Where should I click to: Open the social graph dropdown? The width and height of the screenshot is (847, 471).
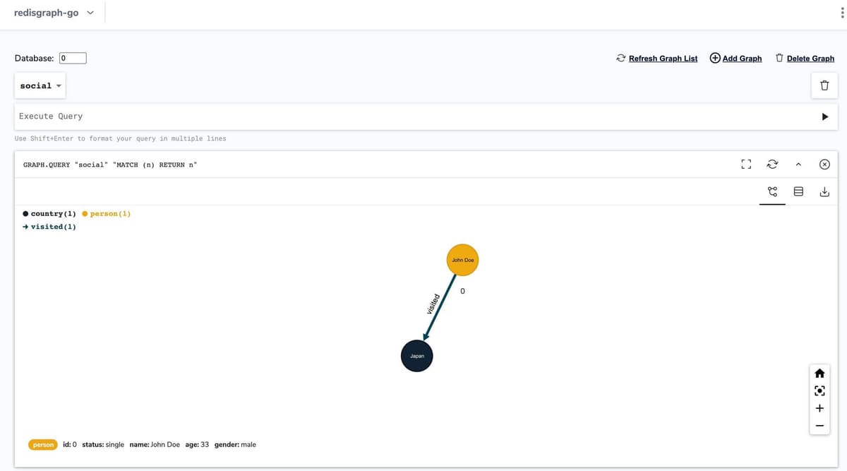pyautogui.click(x=40, y=86)
